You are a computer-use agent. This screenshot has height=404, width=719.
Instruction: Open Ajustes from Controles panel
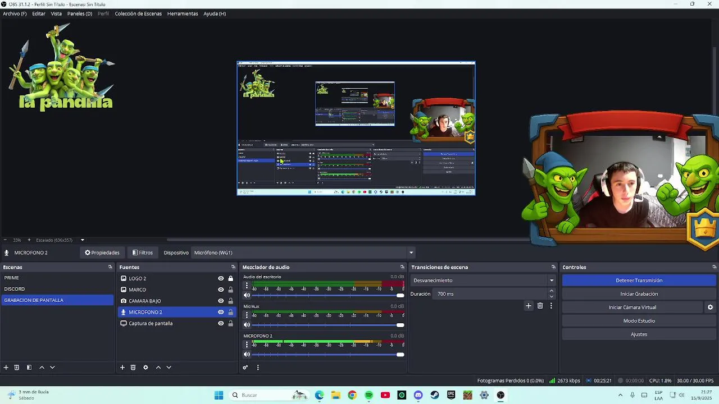tap(639, 334)
